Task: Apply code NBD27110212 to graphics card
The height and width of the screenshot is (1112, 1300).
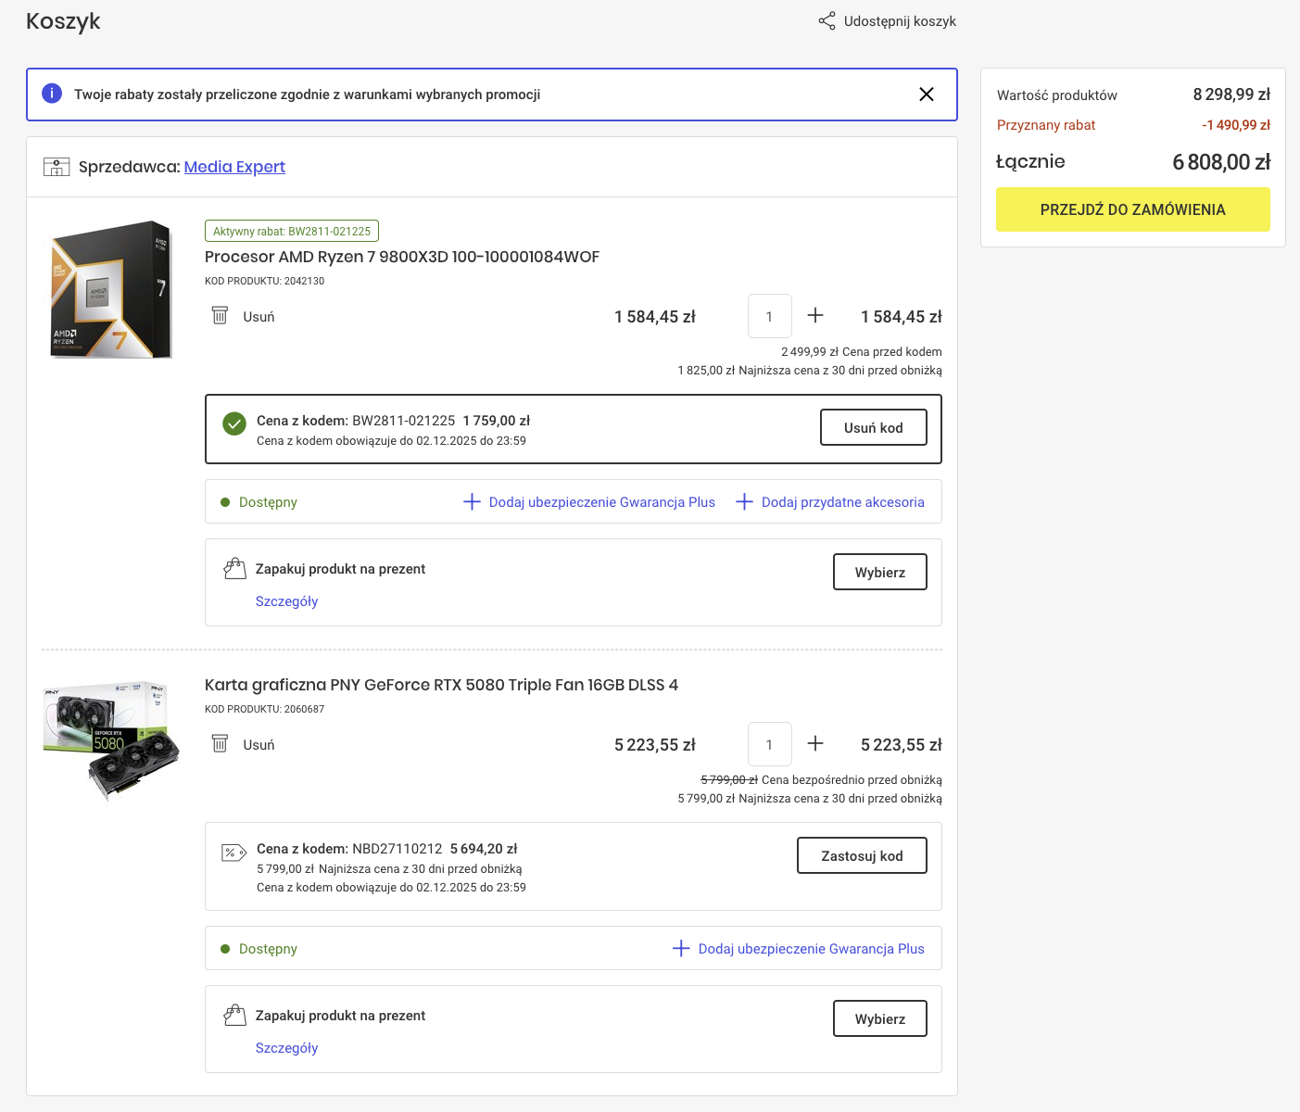Action: (861, 855)
